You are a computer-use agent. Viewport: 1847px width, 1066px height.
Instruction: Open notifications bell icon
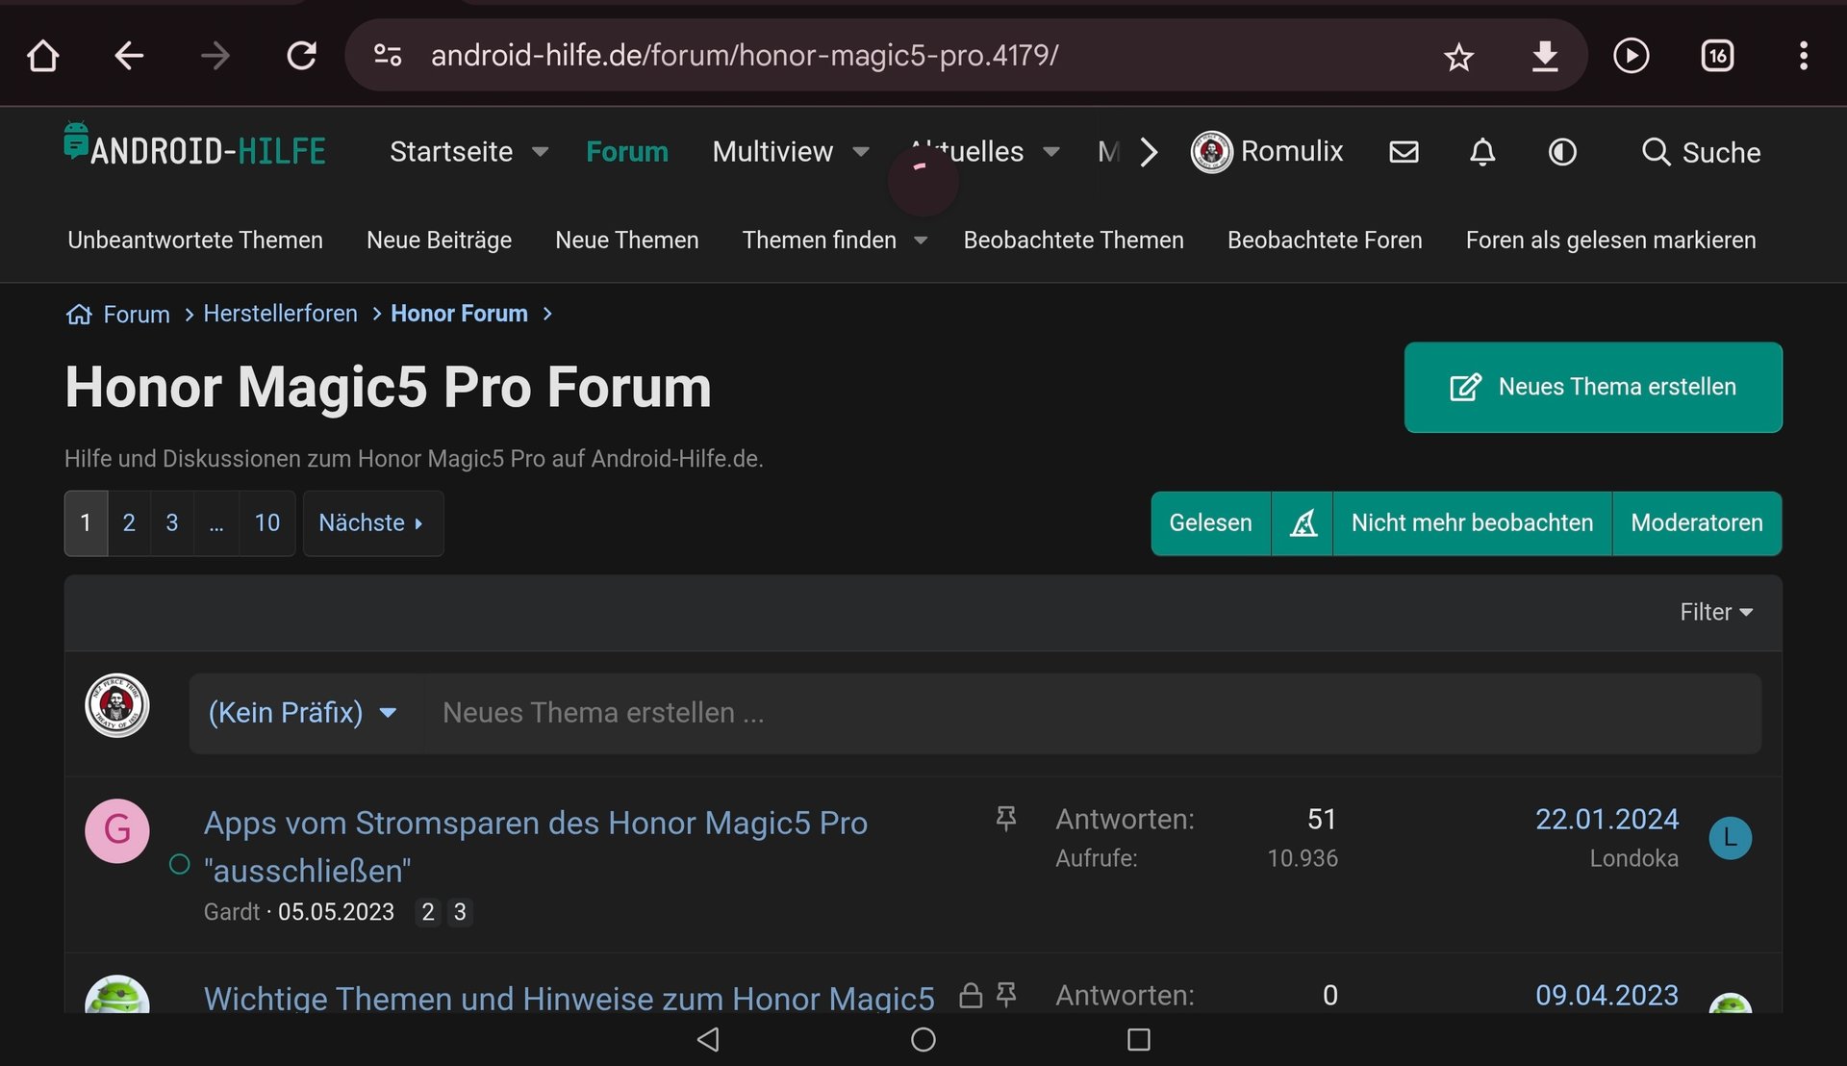click(1482, 152)
